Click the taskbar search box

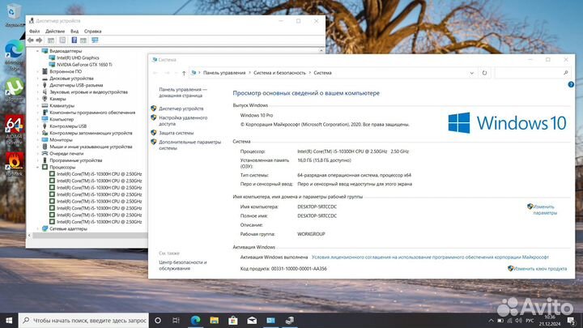pyautogui.click(x=83, y=320)
